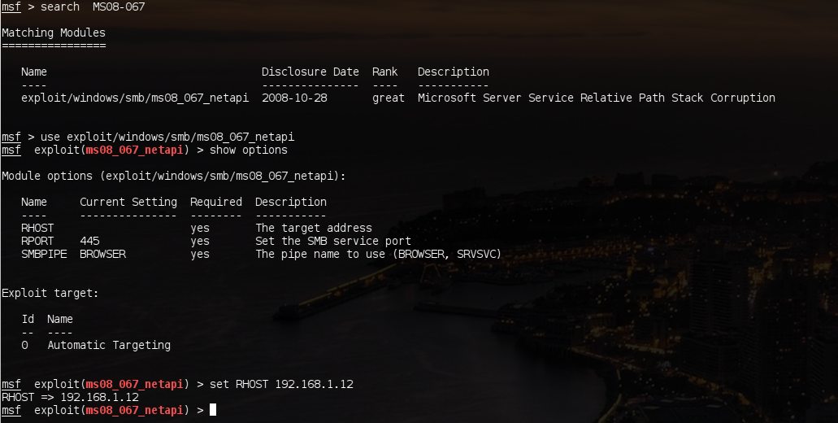Click the 'RPORT' option name

click(37, 241)
